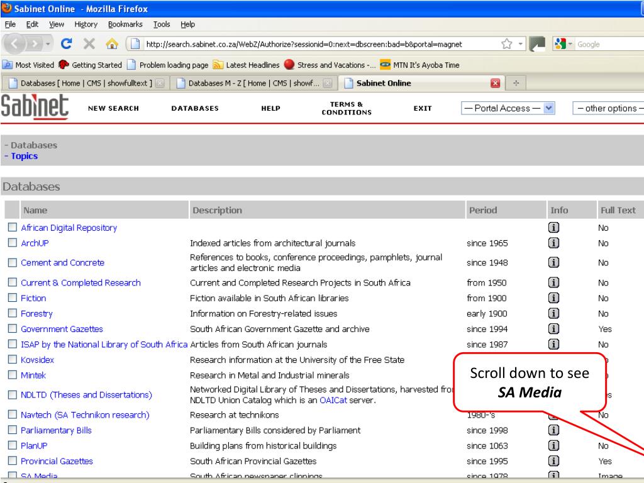Screen dimensions: 644x483
Task: Go to the browser Home icon
Action: tap(112, 43)
